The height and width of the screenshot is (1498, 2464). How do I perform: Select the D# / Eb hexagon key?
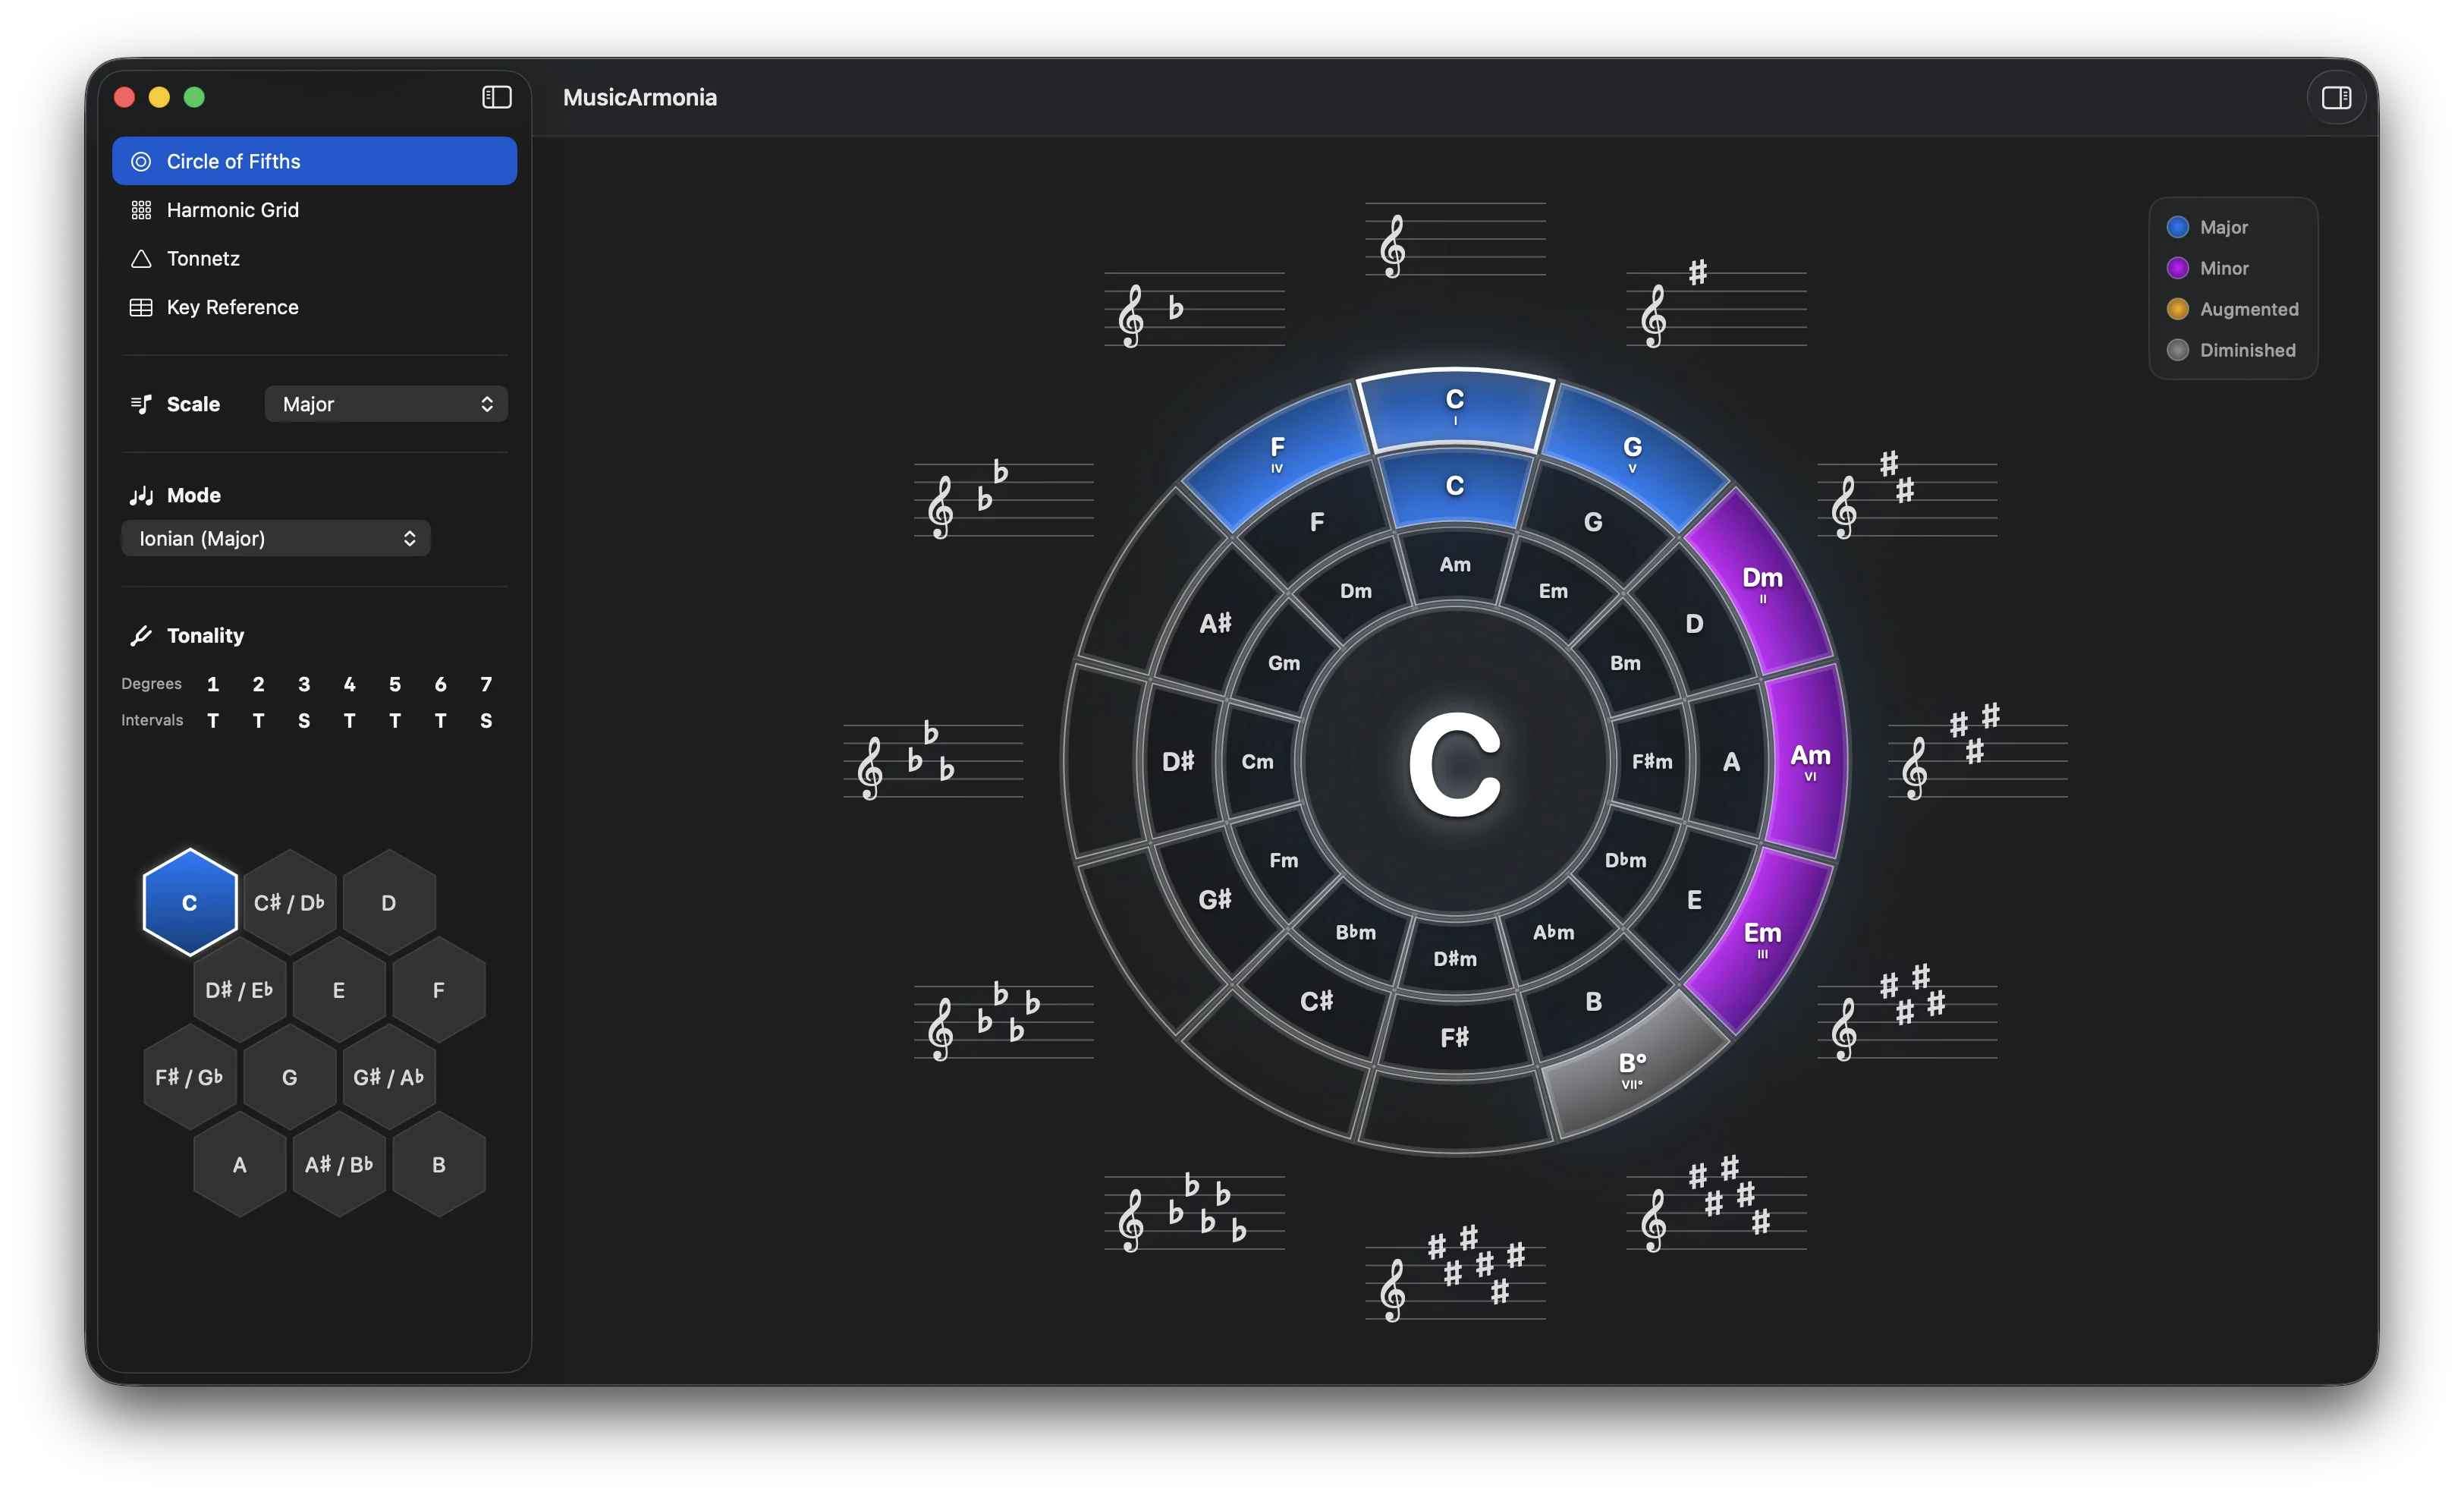(239, 990)
